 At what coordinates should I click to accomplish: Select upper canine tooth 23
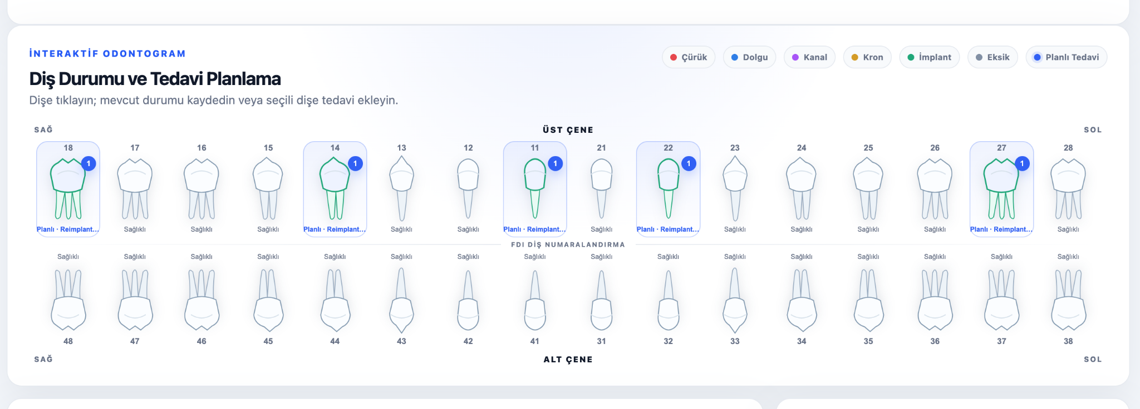735,189
